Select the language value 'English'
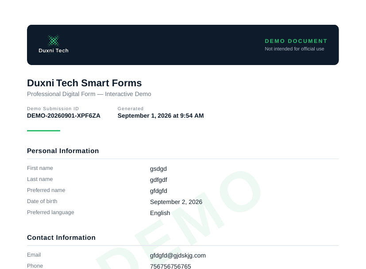The width and height of the screenshot is (366, 269). point(160,213)
